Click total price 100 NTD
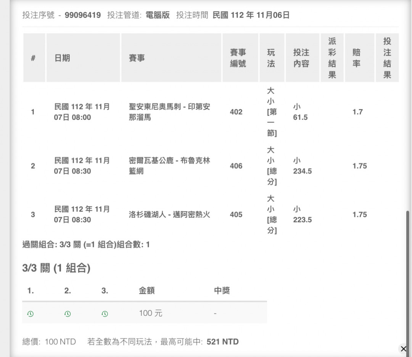 click(60, 341)
